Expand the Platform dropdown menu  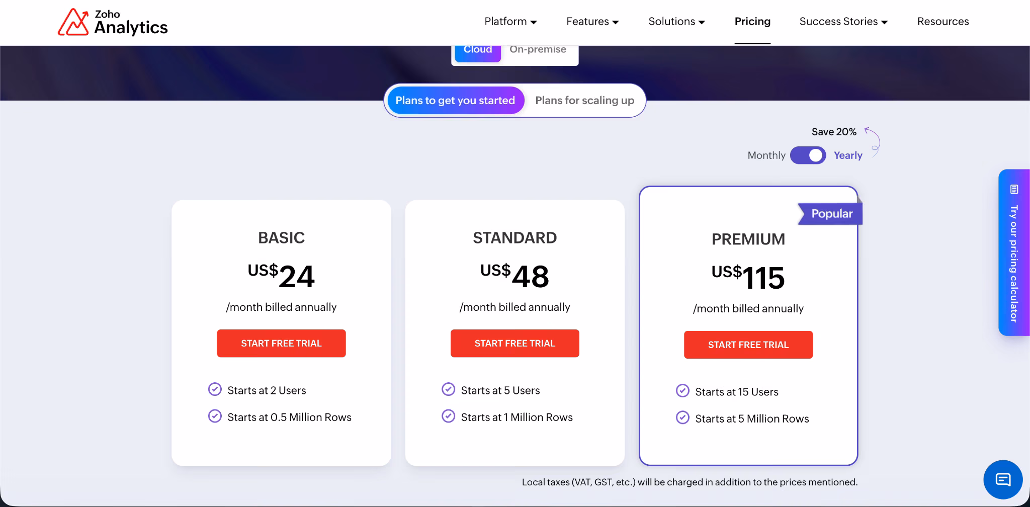click(510, 22)
